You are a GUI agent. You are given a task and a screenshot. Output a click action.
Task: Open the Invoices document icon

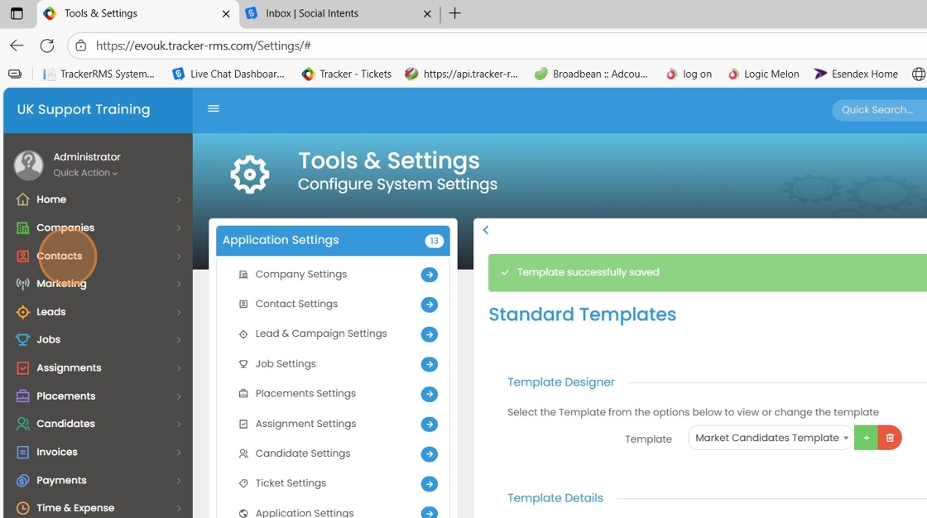[x=22, y=452]
